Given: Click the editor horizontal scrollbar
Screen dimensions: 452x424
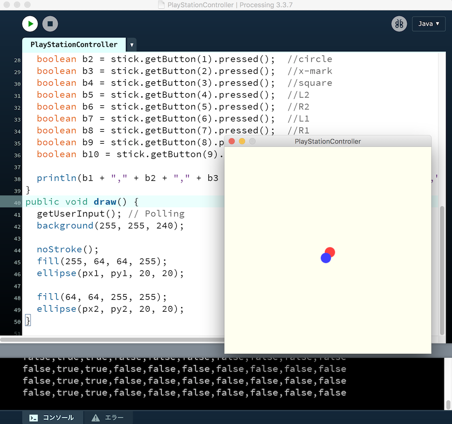Looking at the screenshot, I should (103, 340).
